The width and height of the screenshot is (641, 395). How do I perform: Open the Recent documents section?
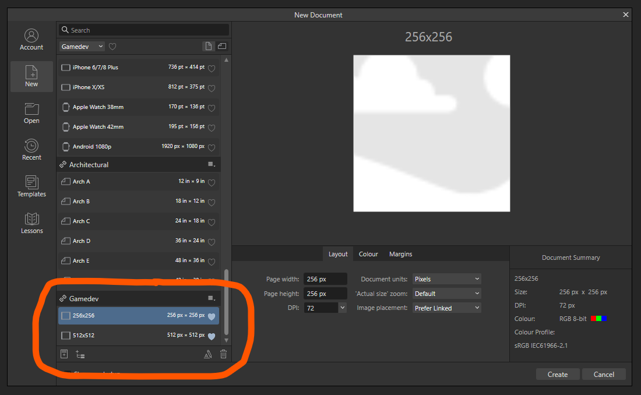[x=31, y=149]
